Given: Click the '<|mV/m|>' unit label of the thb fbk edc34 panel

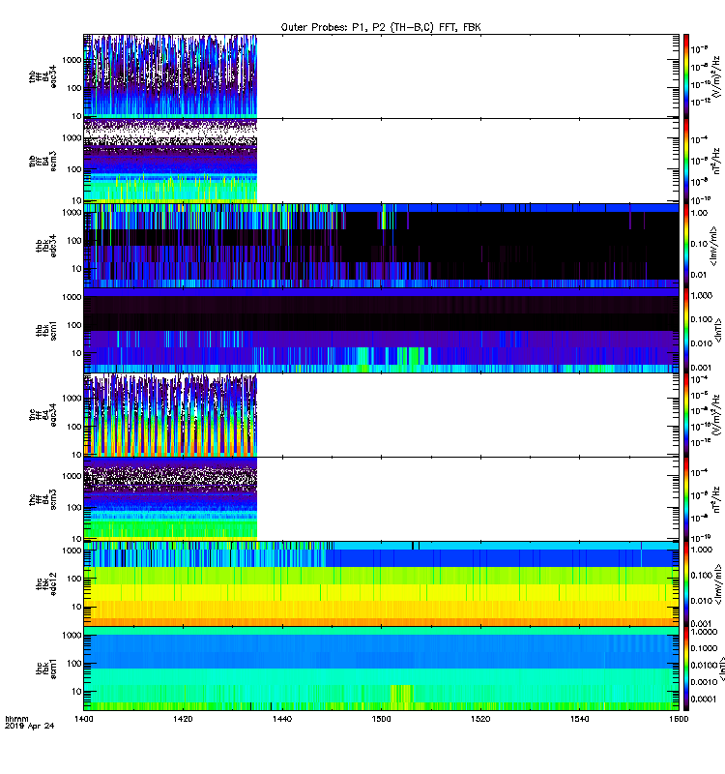Looking at the screenshot, I should (713, 245).
